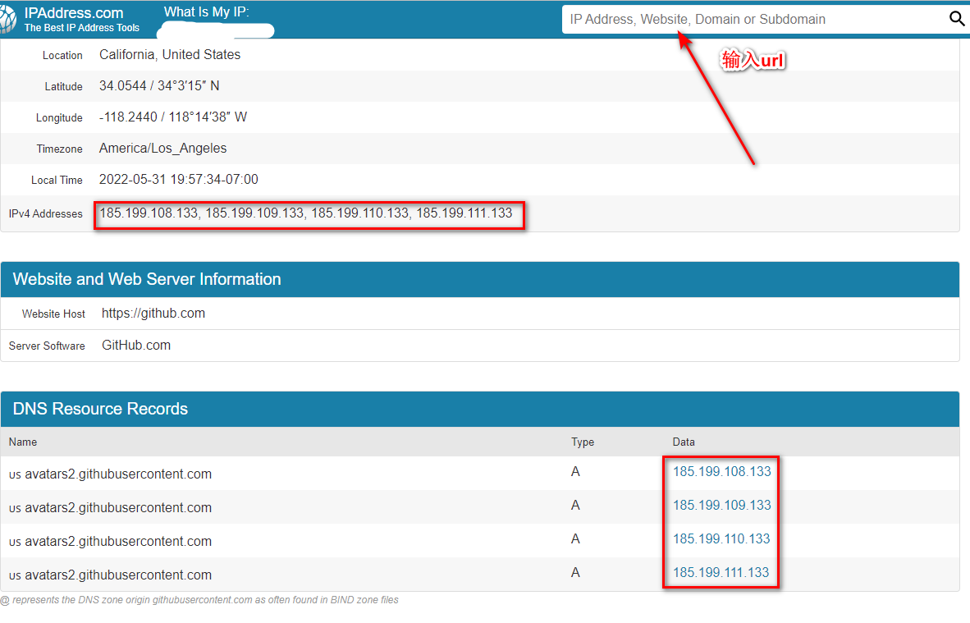The image size is (970, 623).
Task: Click the GitHub.com server software value
Action: [x=136, y=346]
